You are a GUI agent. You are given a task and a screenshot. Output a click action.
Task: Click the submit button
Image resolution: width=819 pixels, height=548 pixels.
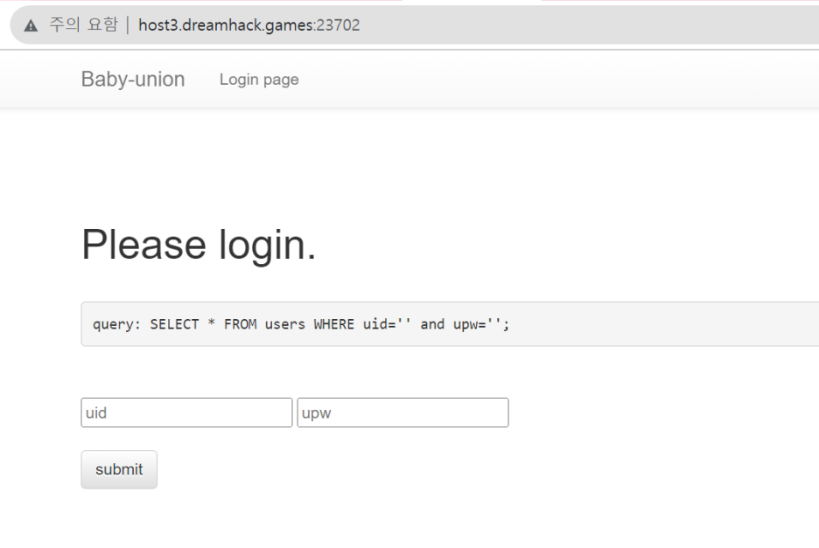119,469
